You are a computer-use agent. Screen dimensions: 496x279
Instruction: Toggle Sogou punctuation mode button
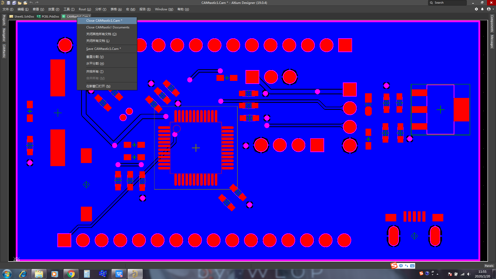pos(406,266)
